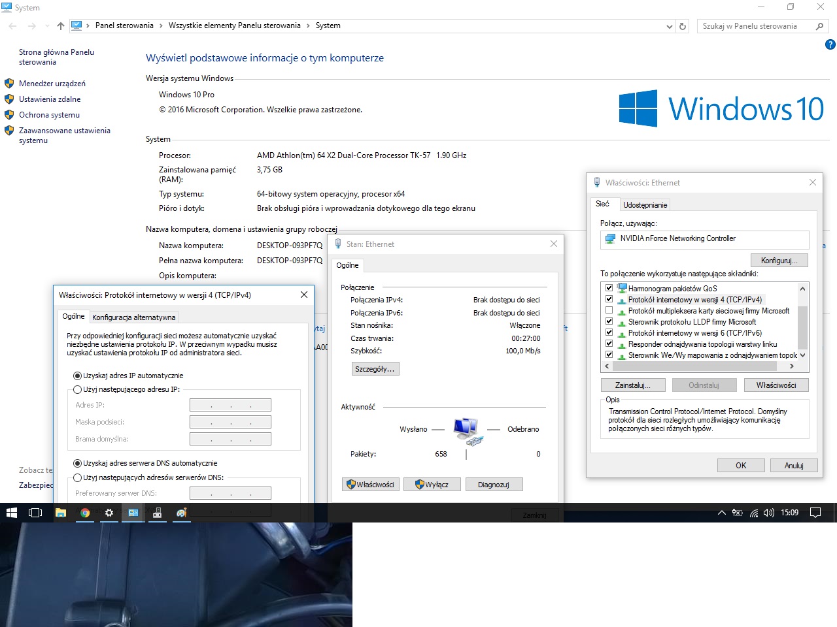Click the volume speaker tray icon
The height and width of the screenshot is (627, 837).
coord(769,513)
